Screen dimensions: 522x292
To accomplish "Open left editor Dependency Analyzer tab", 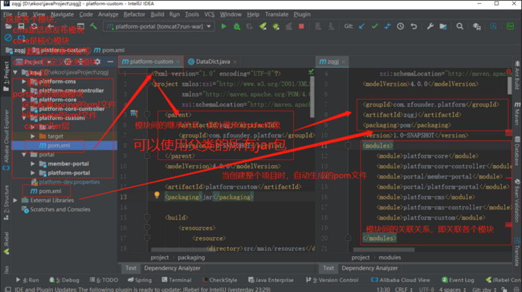I will coord(172,268).
